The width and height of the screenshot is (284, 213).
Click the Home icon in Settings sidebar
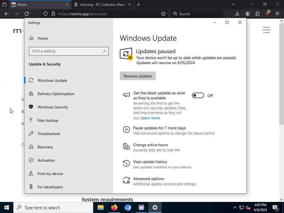31,38
